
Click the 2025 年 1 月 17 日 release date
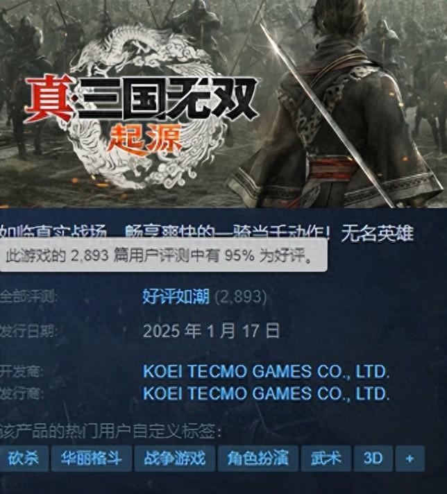(x=211, y=331)
